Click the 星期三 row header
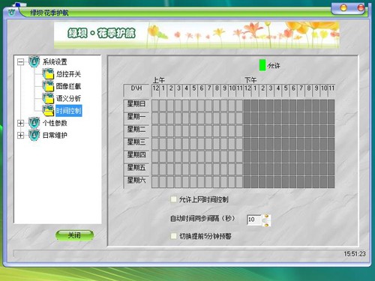375x281 pixels. (x=136, y=142)
